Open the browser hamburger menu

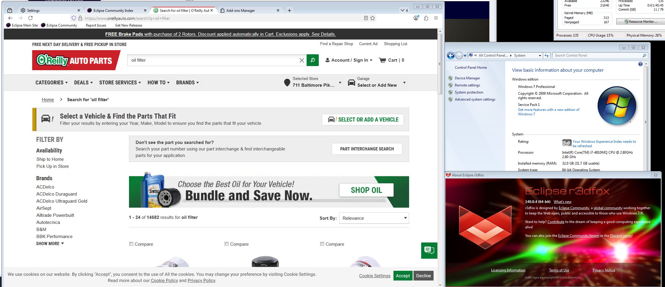click(x=436, y=18)
